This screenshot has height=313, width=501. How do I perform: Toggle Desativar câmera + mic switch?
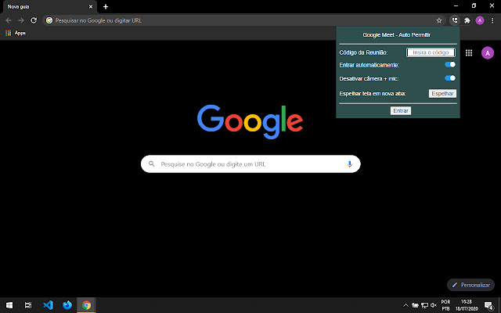pos(450,78)
